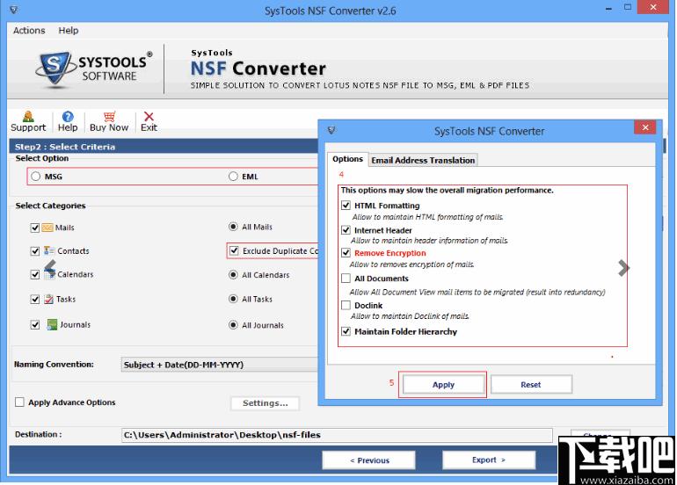Switch to Email Address Translation tab

point(423,160)
